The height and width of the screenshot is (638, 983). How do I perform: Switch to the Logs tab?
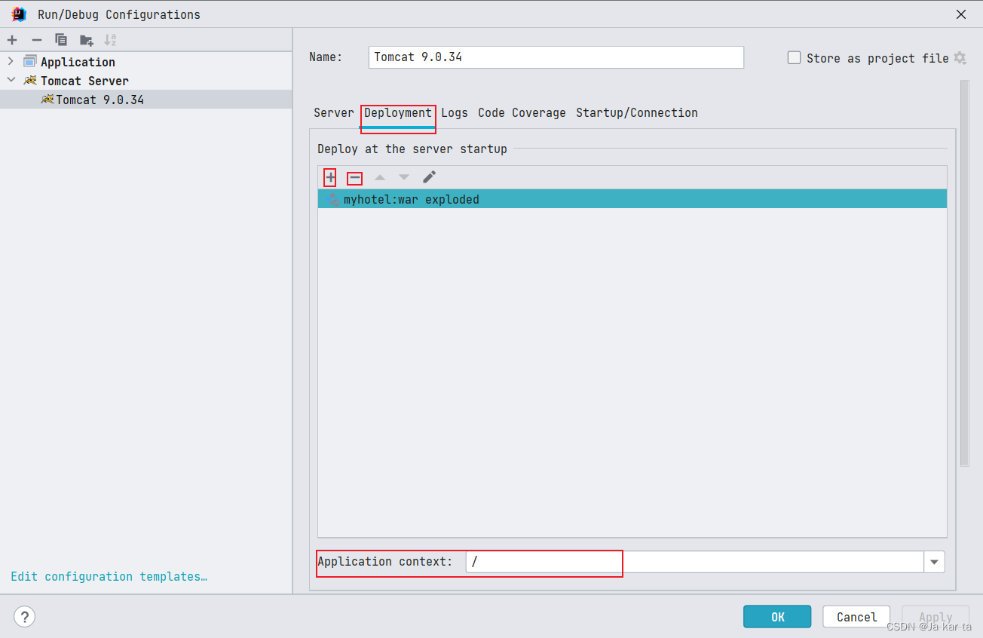tap(455, 112)
